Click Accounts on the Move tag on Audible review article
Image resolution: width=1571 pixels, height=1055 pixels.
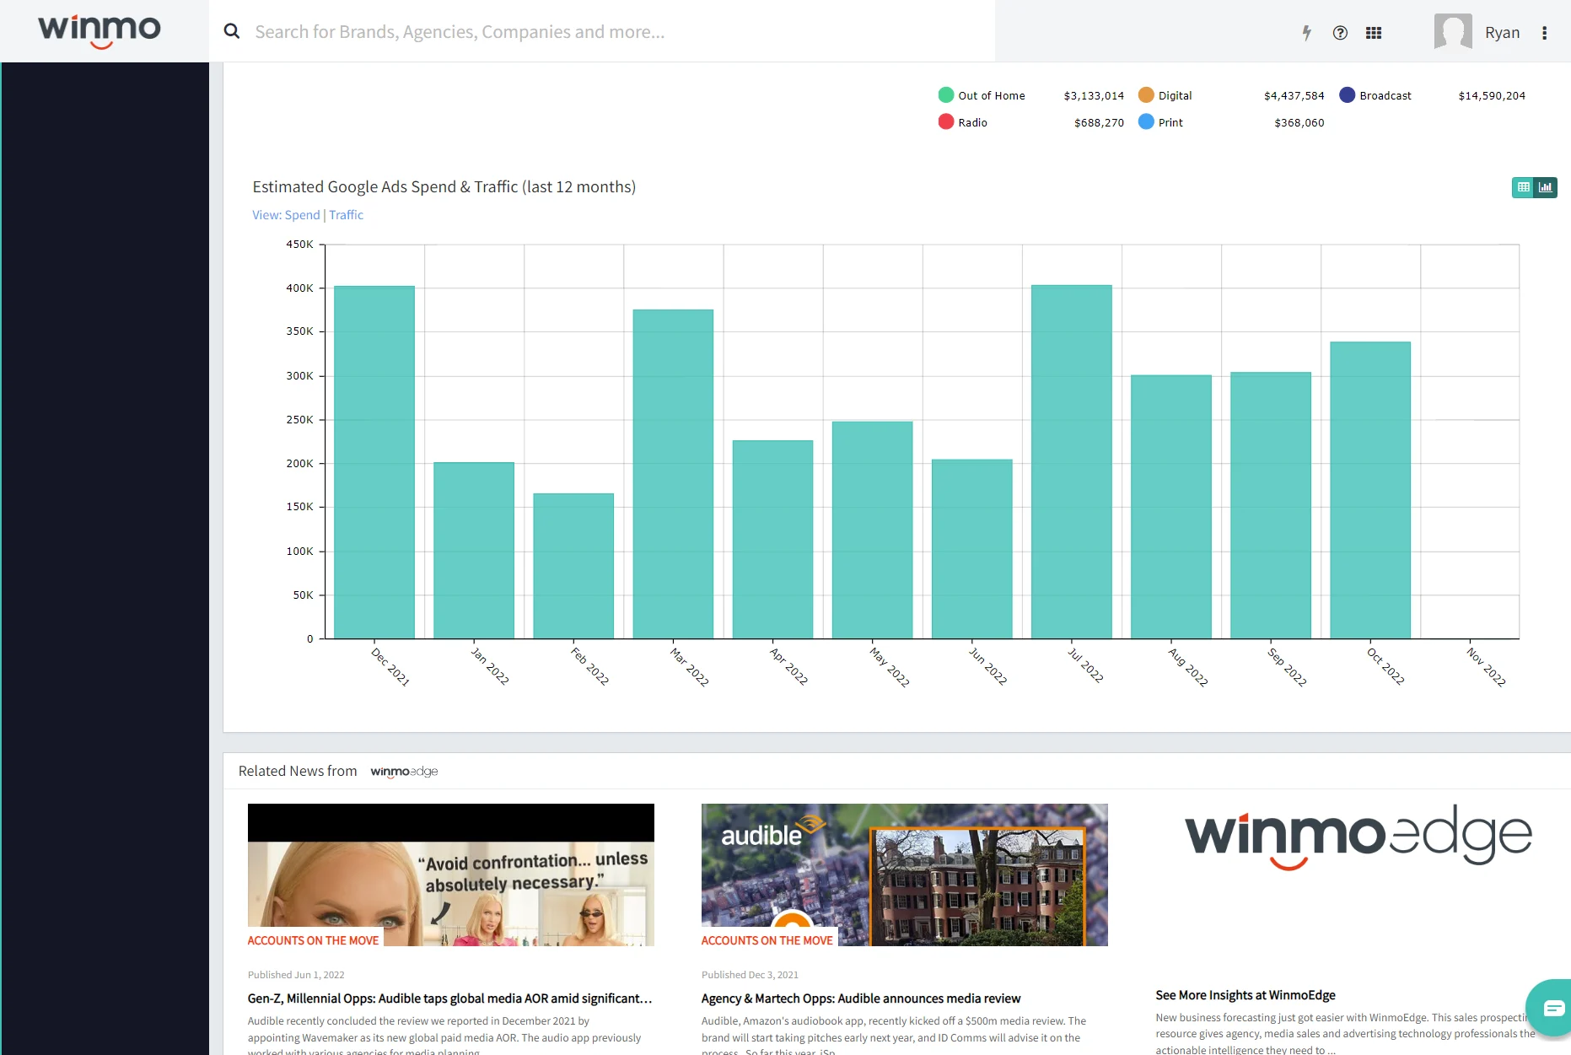click(767, 940)
